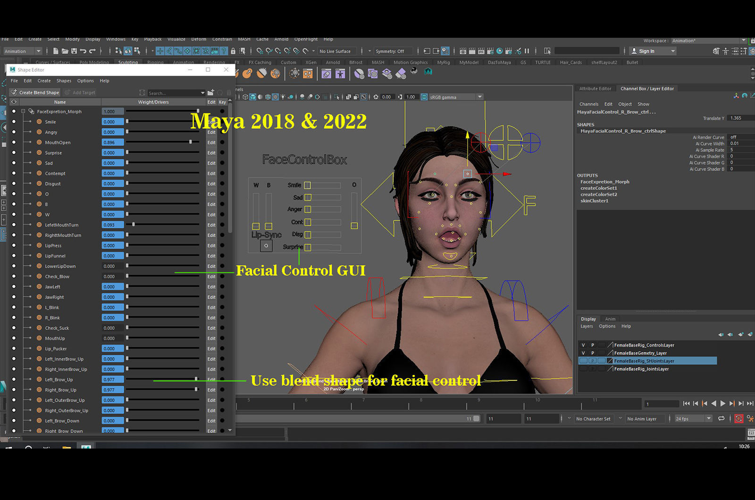The height and width of the screenshot is (500, 755).
Task: Toggle visibility dot for FaceExpretion_Morph
Action: pyautogui.click(x=14, y=111)
